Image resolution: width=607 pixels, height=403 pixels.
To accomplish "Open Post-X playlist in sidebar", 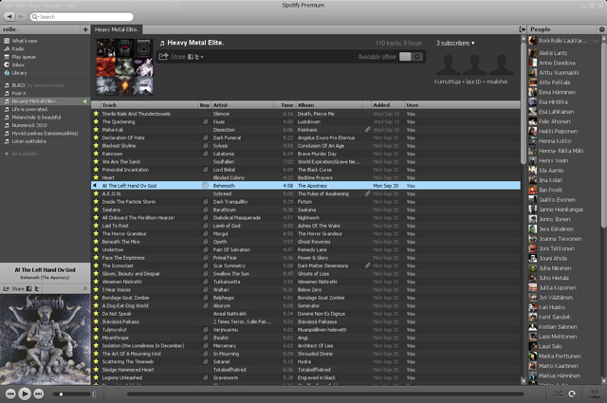I will pyautogui.click(x=19, y=93).
